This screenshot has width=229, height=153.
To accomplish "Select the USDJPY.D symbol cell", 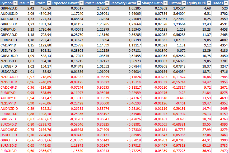I will pyautogui.click(x=9, y=50).
